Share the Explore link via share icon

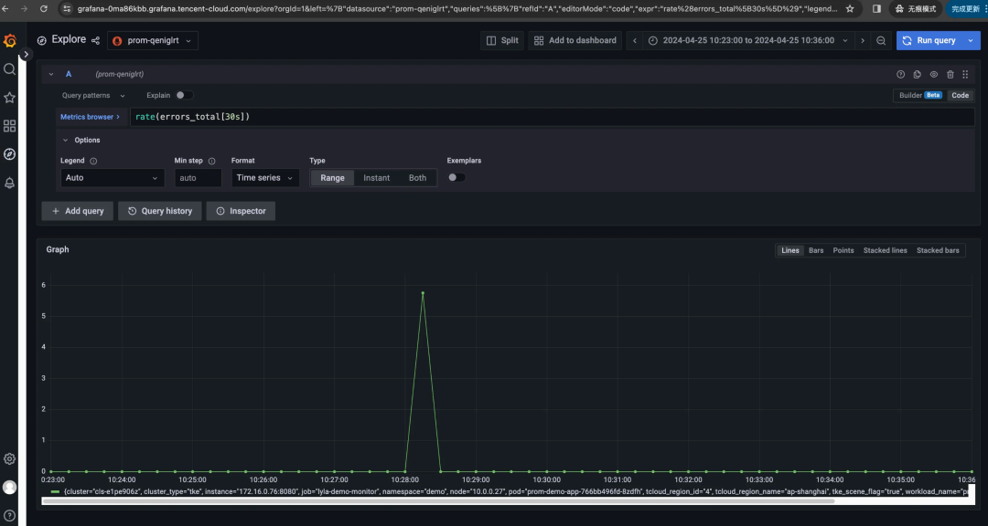click(x=96, y=40)
